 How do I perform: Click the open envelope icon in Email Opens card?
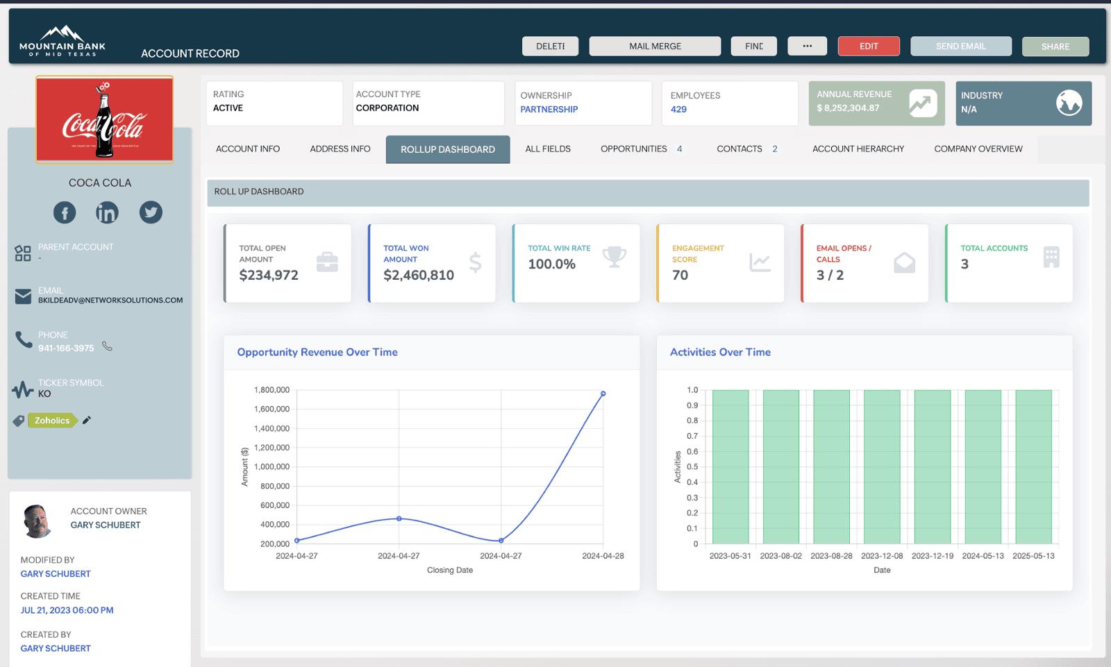[x=904, y=262]
